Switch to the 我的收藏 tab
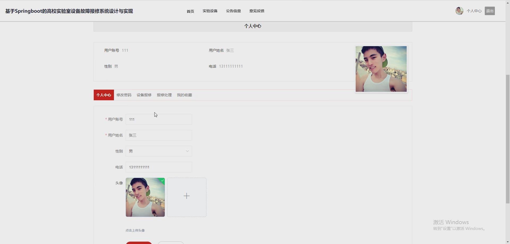 [x=184, y=95]
